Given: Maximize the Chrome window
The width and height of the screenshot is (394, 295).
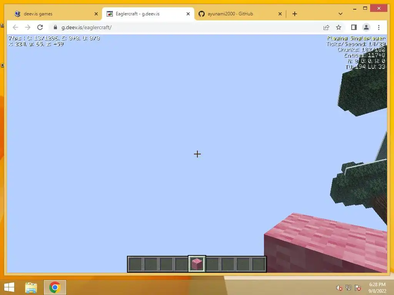Looking at the screenshot, I should (x=365, y=8).
